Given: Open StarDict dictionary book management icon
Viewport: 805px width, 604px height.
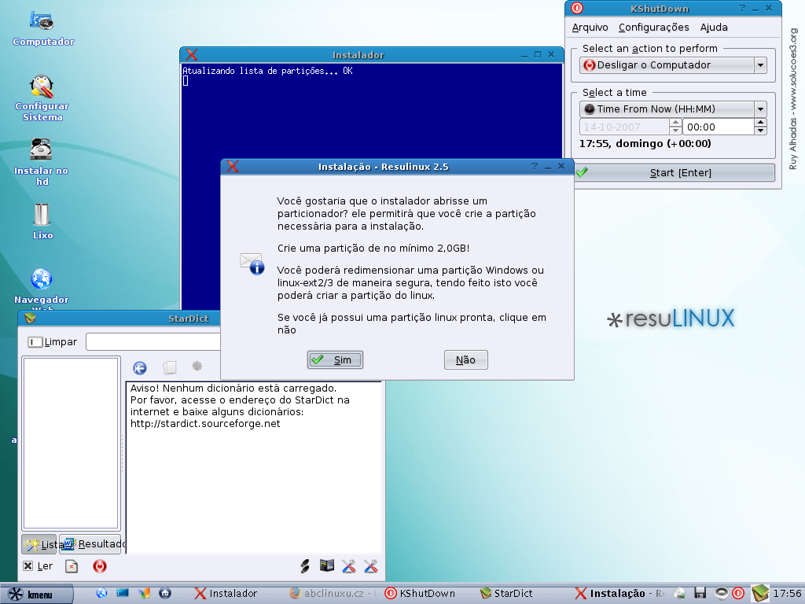Looking at the screenshot, I should pos(327,566).
